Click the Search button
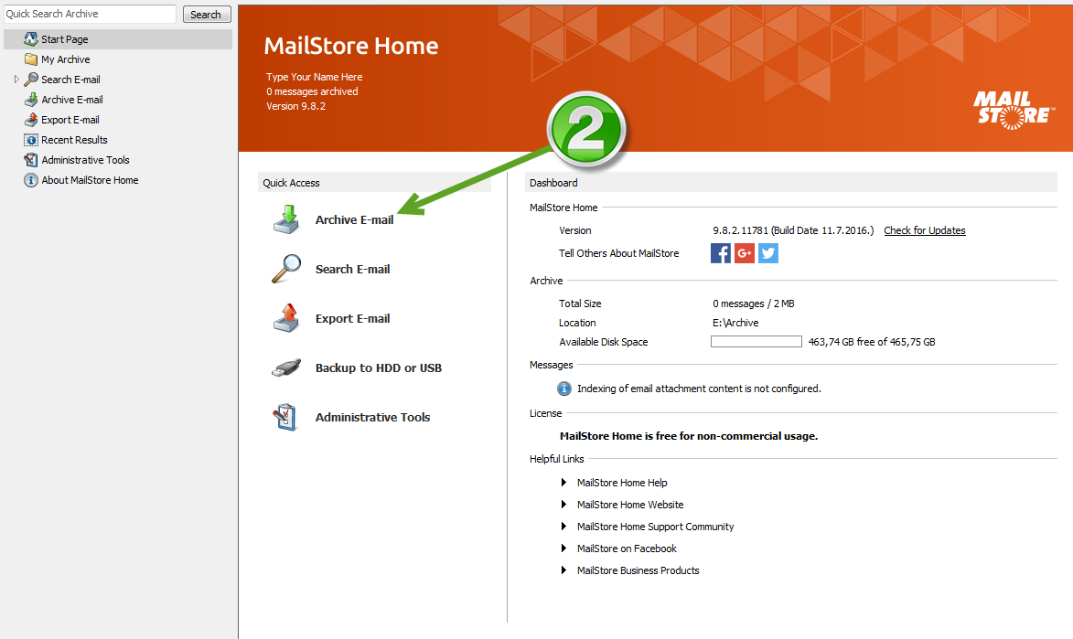 pyautogui.click(x=206, y=15)
